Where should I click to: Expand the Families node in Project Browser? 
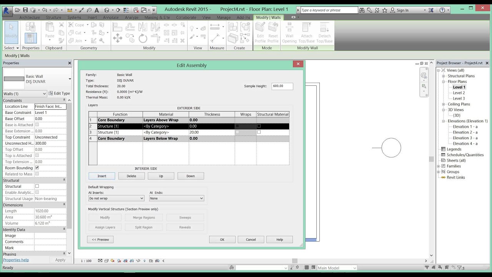pyautogui.click(x=439, y=166)
